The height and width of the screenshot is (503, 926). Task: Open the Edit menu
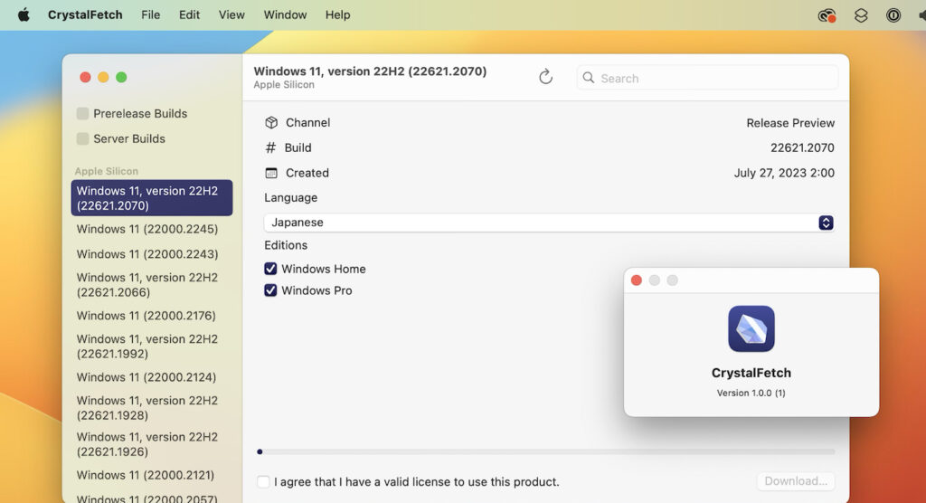(190, 14)
